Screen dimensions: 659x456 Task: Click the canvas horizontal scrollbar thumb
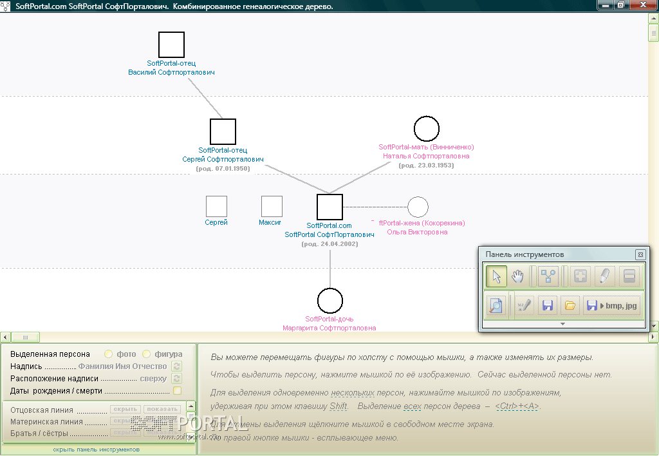click(25, 337)
